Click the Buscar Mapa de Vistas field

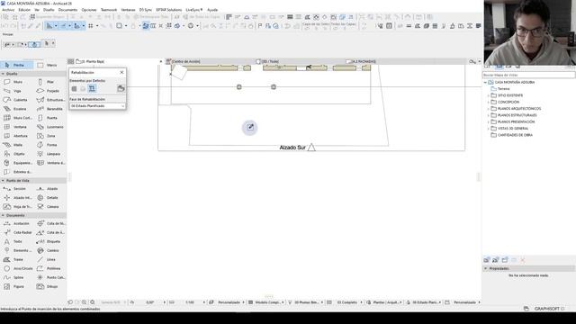(x=528, y=75)
